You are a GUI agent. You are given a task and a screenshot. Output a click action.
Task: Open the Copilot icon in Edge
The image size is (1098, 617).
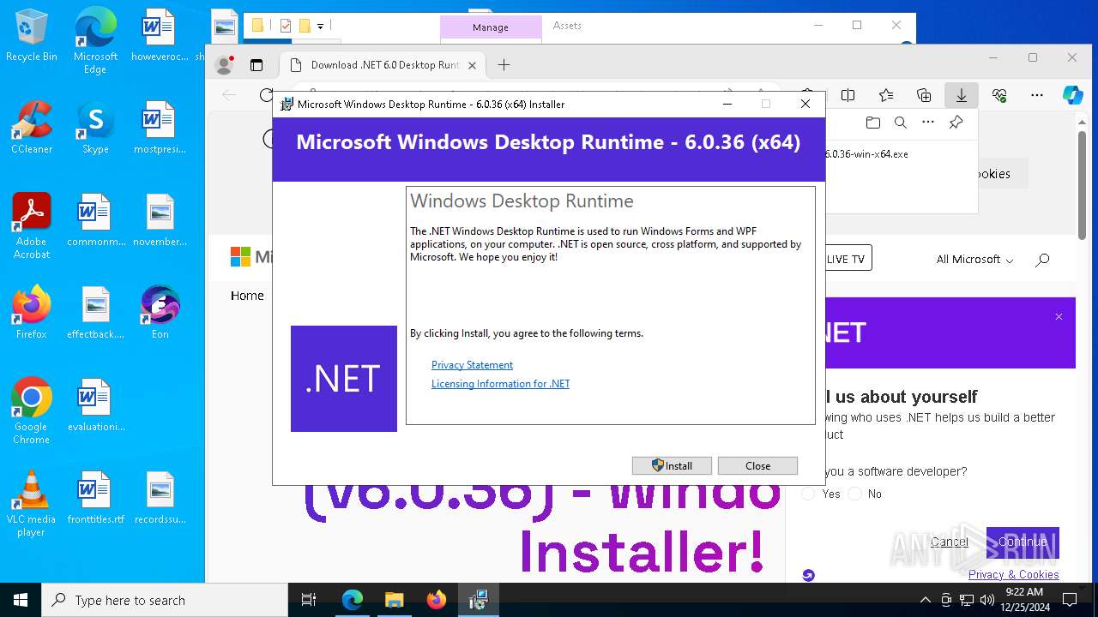(x=1073, y=95)
